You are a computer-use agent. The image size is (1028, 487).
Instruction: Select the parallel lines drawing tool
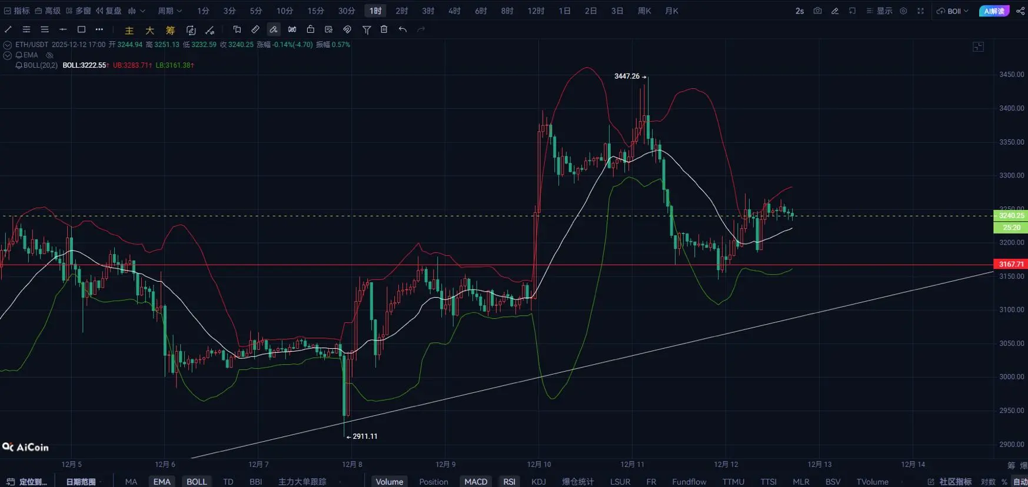pos(26,29)
